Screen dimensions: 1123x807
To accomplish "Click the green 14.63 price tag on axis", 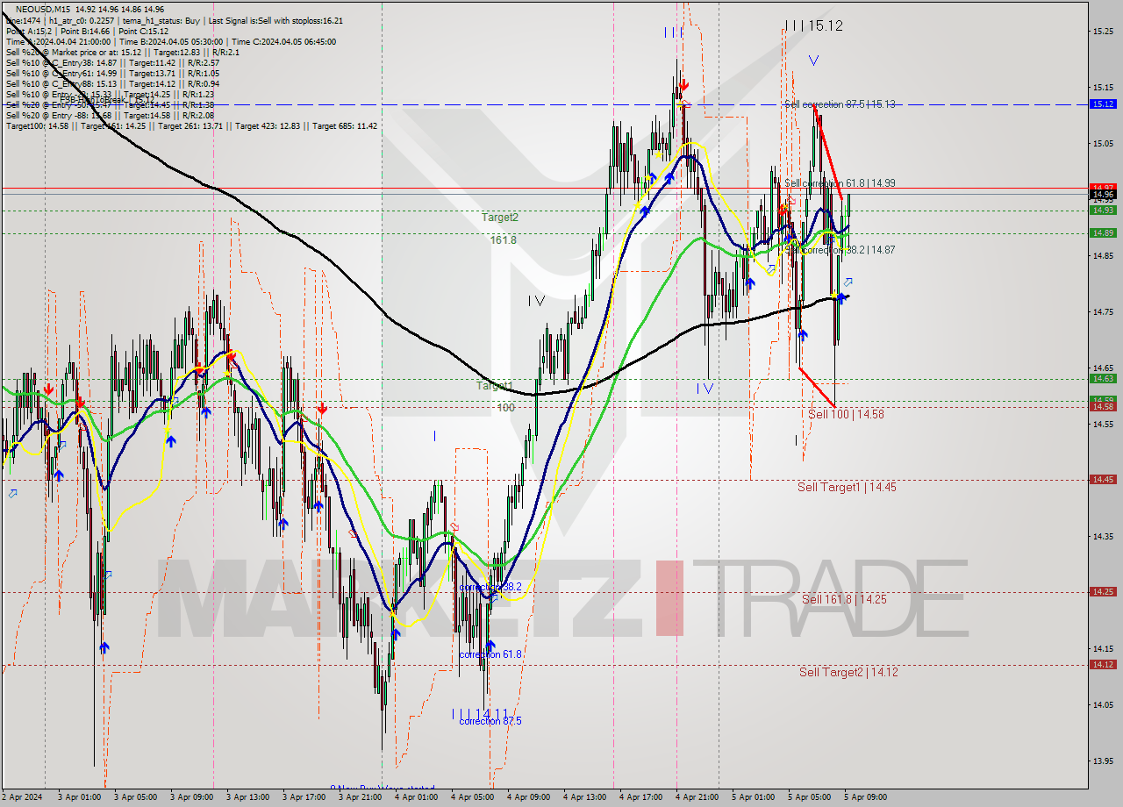I will (1102, 378).
